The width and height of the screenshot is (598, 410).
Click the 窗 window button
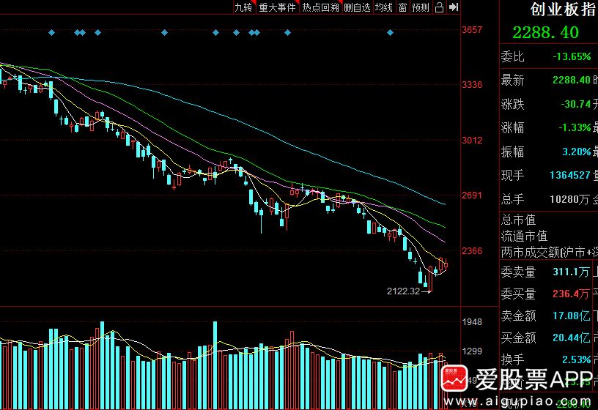pyautogui.click(x=402, y=7)
